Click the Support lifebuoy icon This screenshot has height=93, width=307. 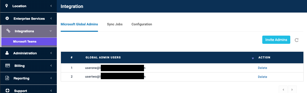(7, 91)
